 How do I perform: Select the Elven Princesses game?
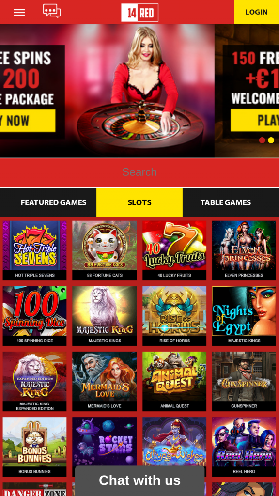click(244, 250)
